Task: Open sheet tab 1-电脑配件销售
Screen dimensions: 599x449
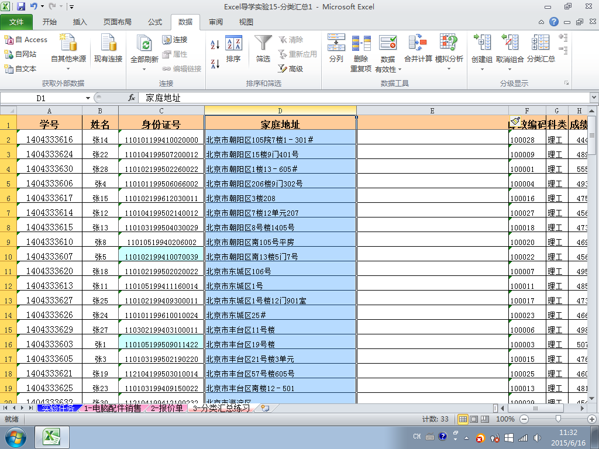Action: 112,408
